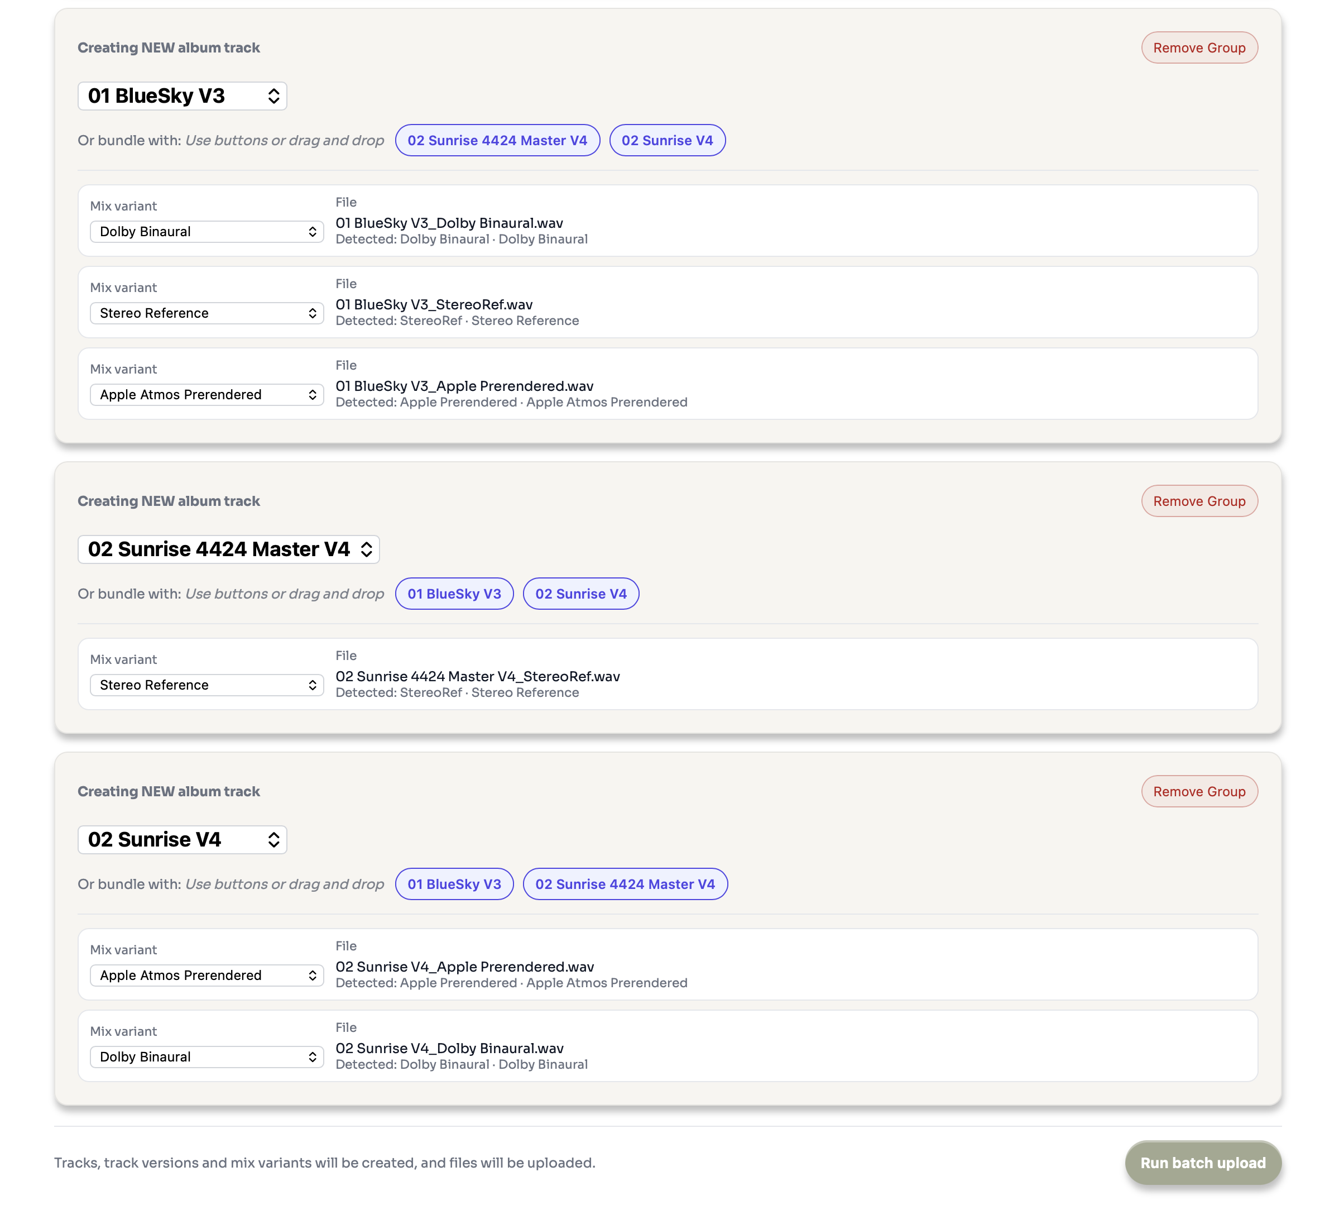
Task: Bundle 4424 Master group with 02 Sunrise V4
Action: (580, 594)
